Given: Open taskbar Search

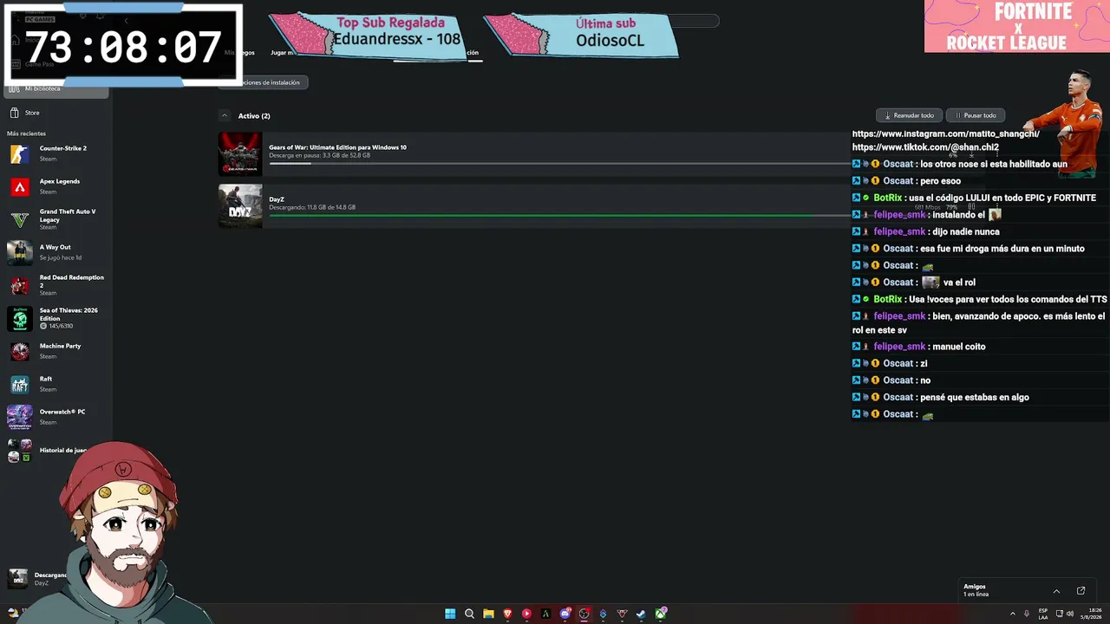Looking at the screenshot, I should tap(469, 614).
